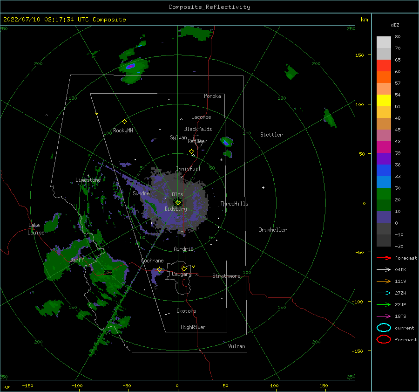The width and height of the screenshot is (419, 392).
Task: Click the yellow diamond marker below RedDeer
Action: pos(191,151)
